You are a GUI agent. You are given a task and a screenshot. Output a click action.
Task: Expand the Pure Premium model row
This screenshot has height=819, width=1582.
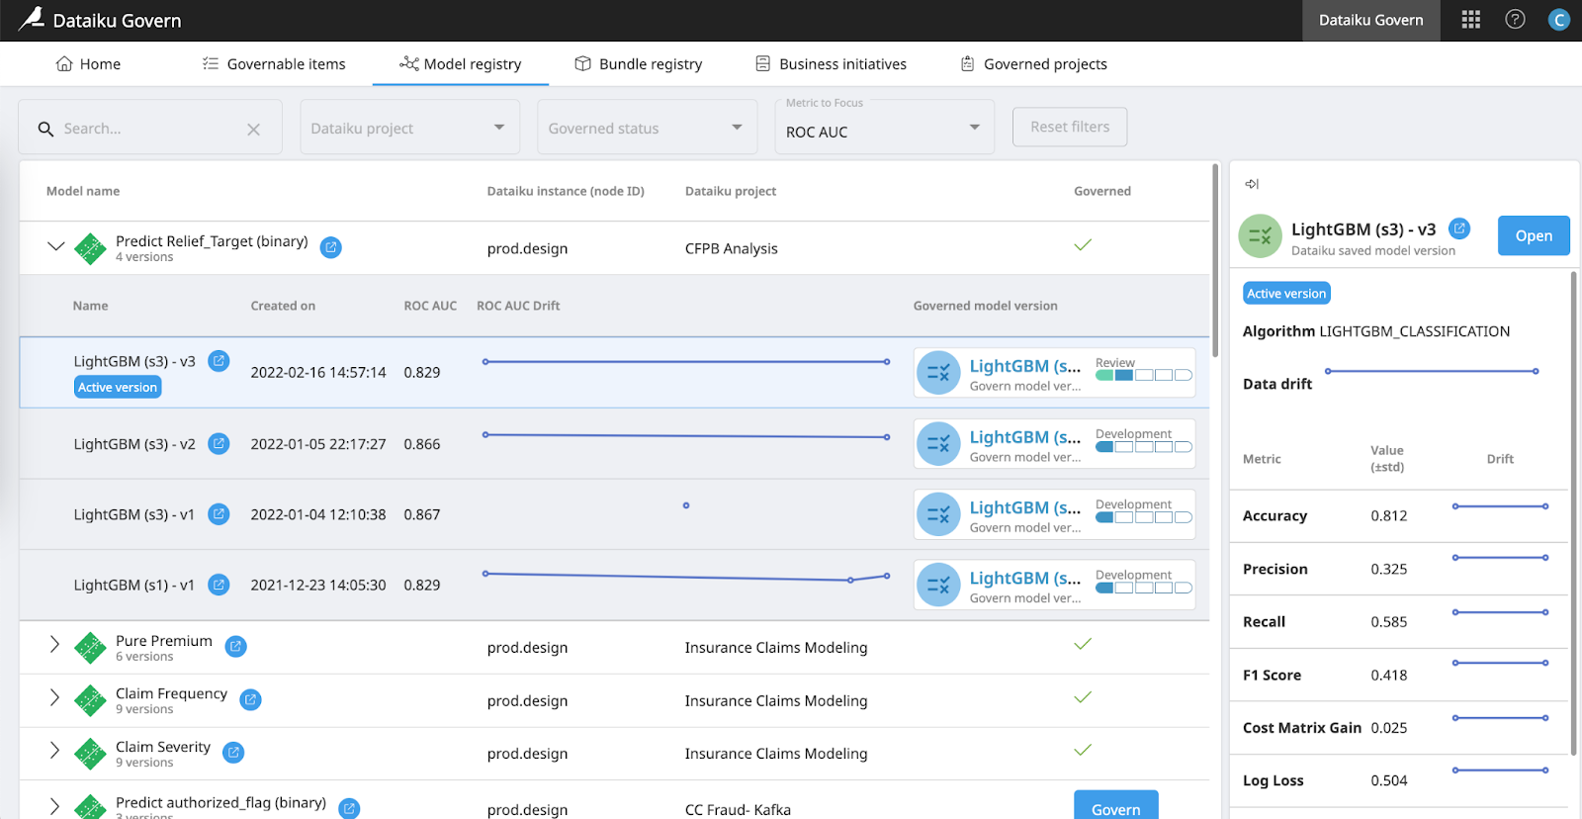point(54,644)
